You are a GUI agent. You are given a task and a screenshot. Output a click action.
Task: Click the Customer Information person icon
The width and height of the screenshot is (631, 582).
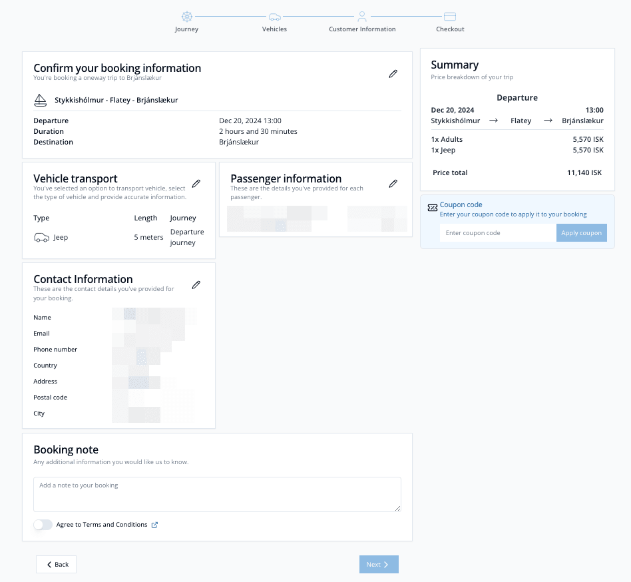click(362, 16)
